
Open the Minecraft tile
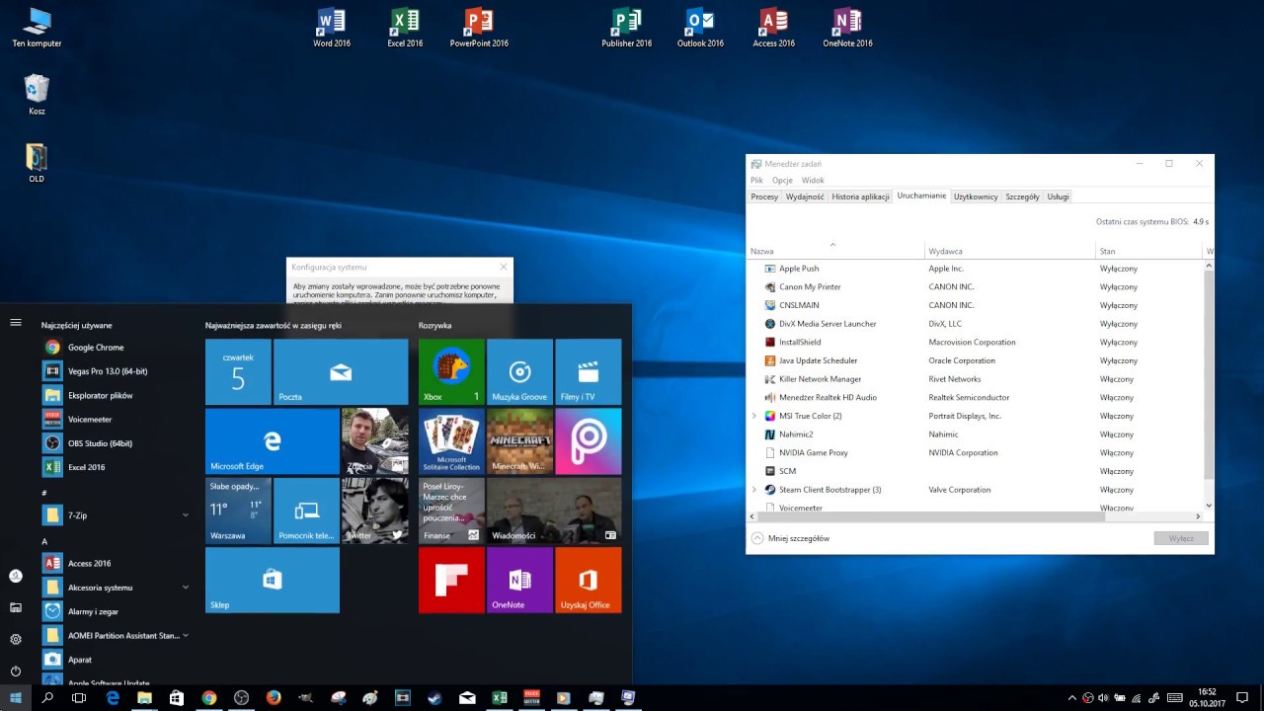pos(519,441)
